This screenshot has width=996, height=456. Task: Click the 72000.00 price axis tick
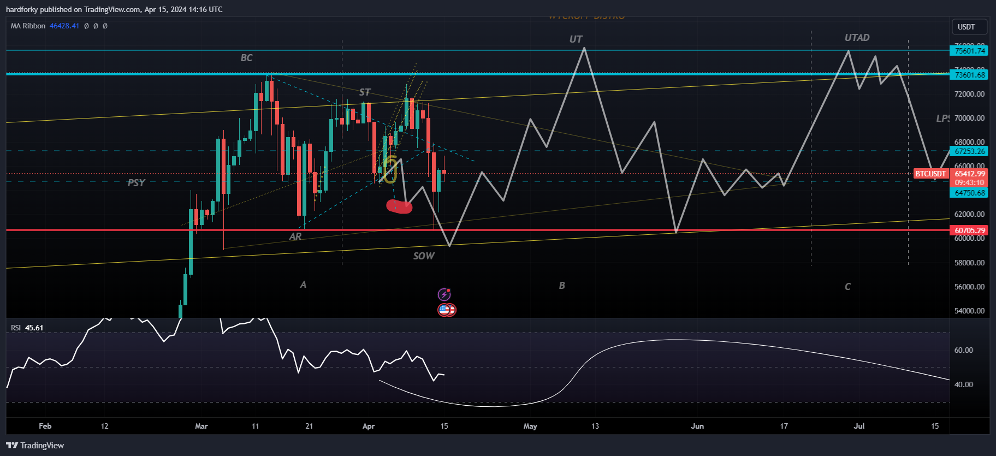tap(969, 94)
